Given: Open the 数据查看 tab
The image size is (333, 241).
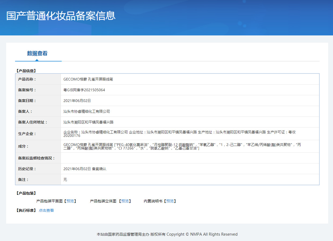Looking at the screenshot, I should (x=37, y=53).
